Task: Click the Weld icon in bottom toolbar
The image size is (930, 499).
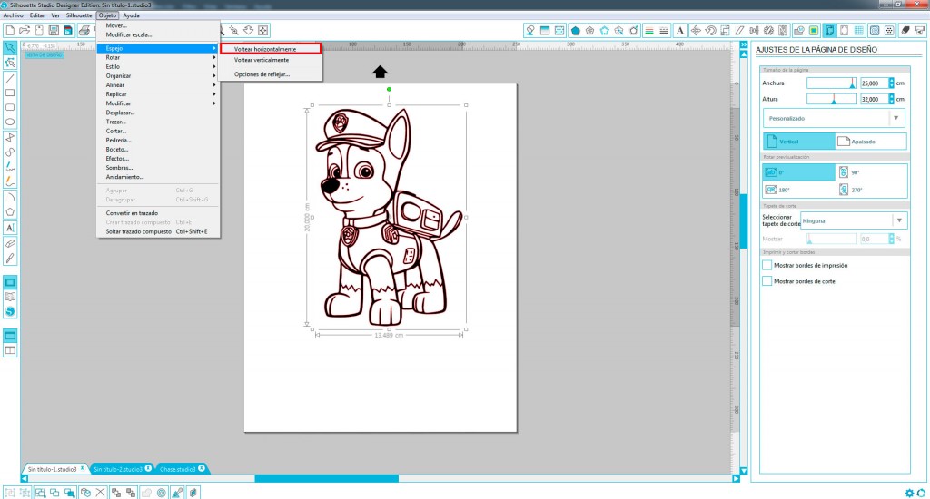Action: tap(146, 493)
